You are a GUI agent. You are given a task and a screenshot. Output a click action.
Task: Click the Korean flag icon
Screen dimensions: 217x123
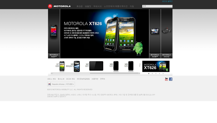[49, 84]
